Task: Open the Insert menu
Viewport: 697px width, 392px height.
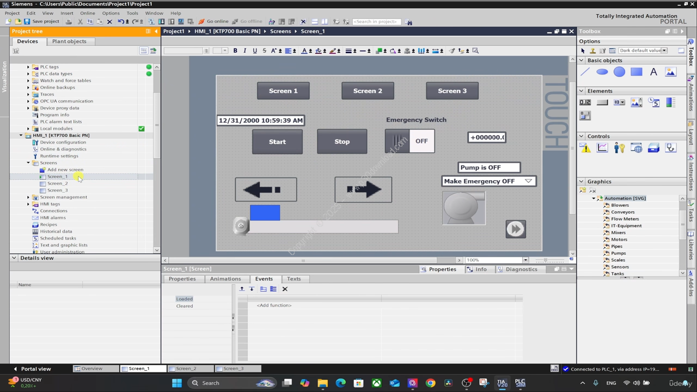Action: tap(66, 13)
